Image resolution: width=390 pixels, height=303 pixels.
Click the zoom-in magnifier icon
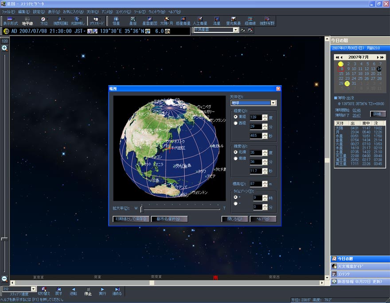(5, 48)
